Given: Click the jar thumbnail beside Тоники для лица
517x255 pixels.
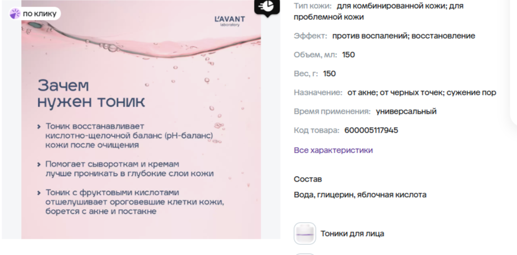Looking at the screenshot, I should click(x=305, y=234).
